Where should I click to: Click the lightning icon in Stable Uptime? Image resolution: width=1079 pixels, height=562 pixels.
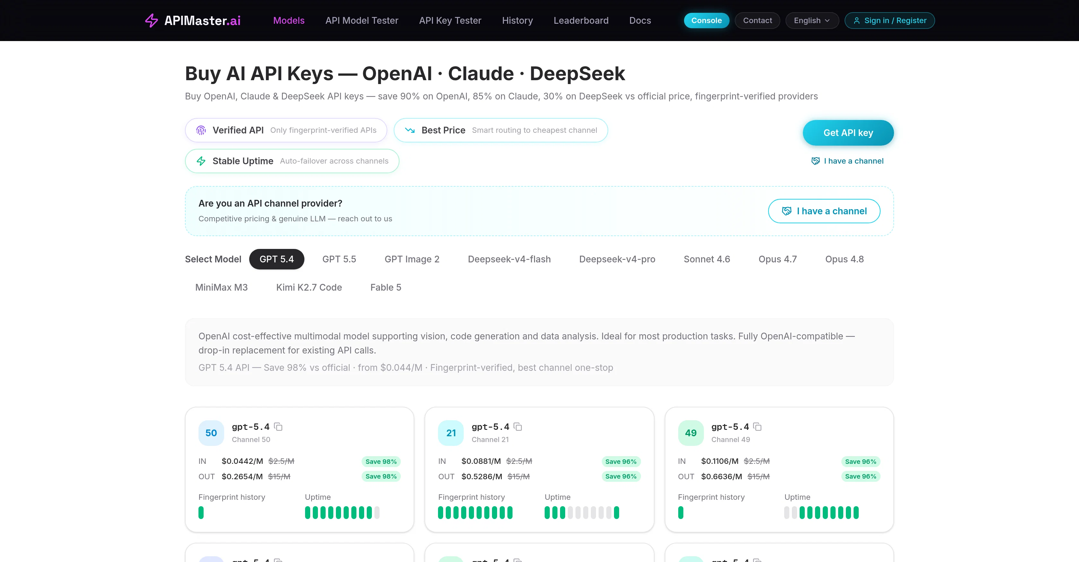click(201, 161)
